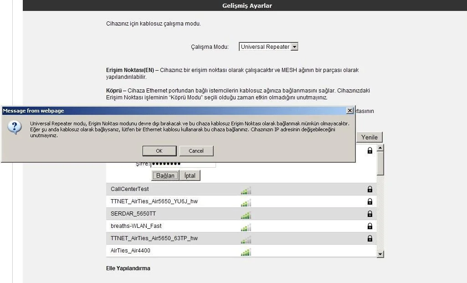467x283 pixels.
Task: Click signal strength icon of SERDAR_5650TT
Action: pyautogui.click(x=246, y=214)
